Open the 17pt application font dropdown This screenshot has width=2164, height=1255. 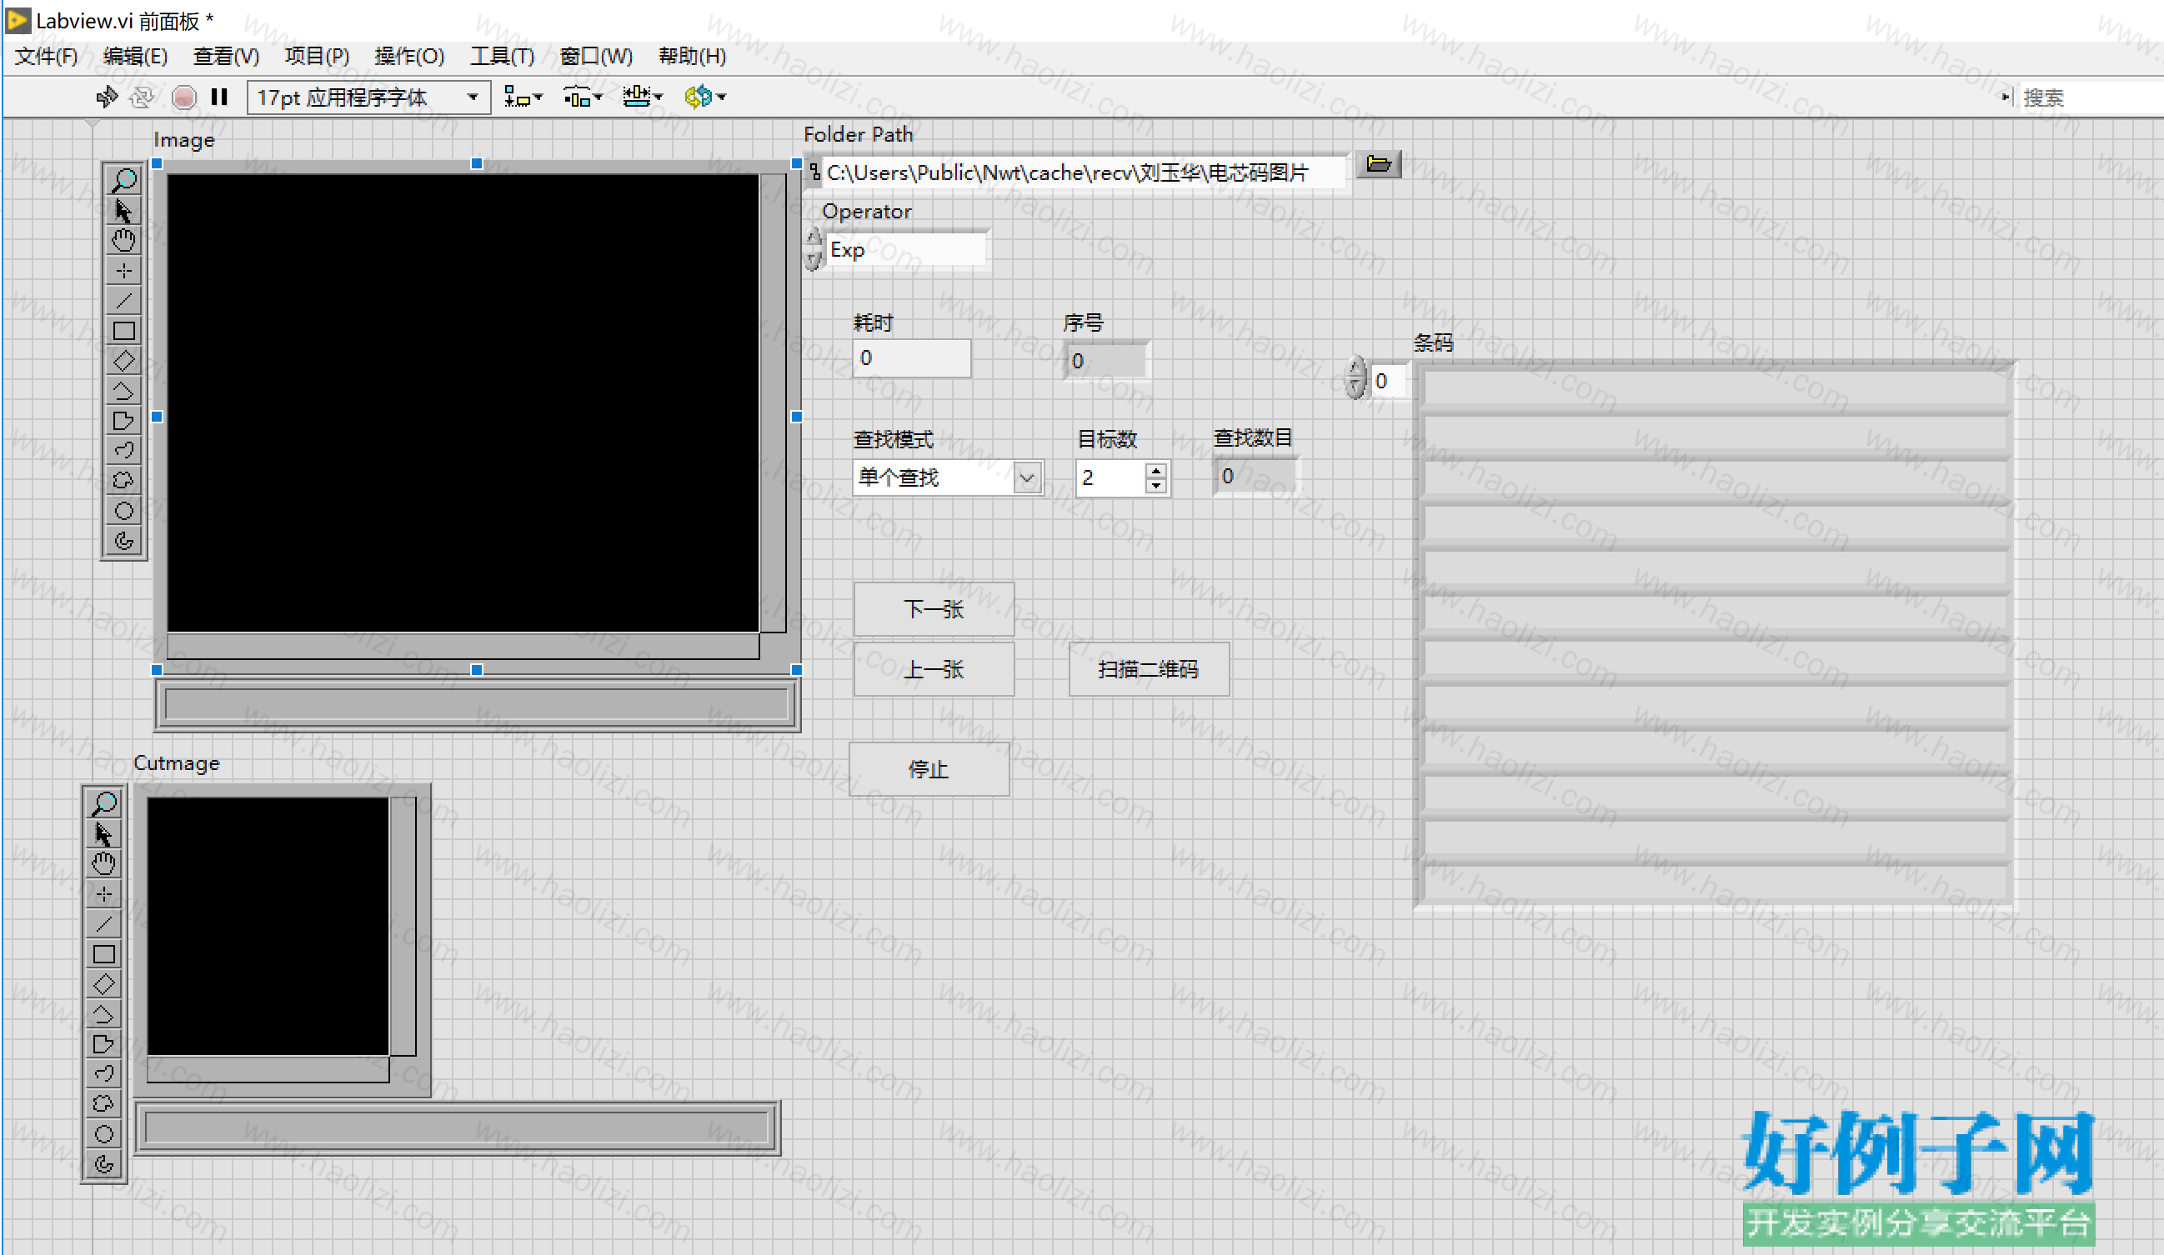coord(369,97)
